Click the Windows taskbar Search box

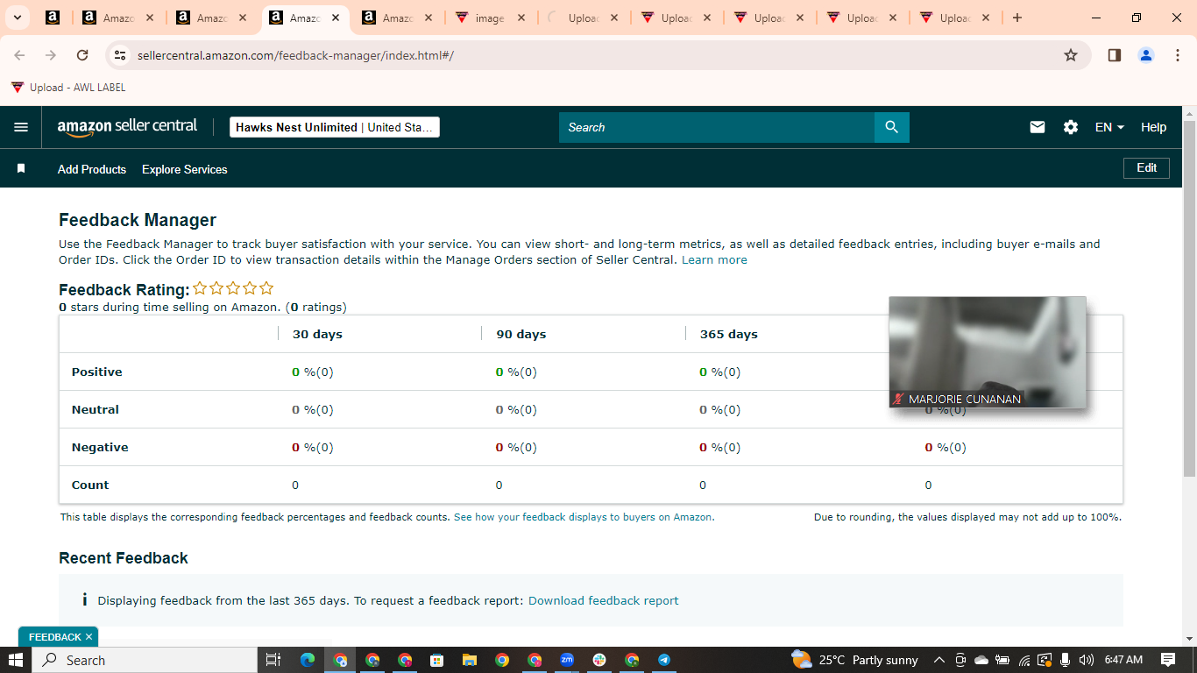145,660
